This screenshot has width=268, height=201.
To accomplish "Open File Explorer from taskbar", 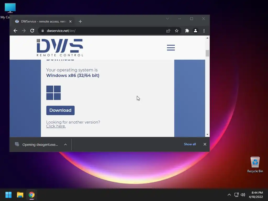I will (20, 195).
